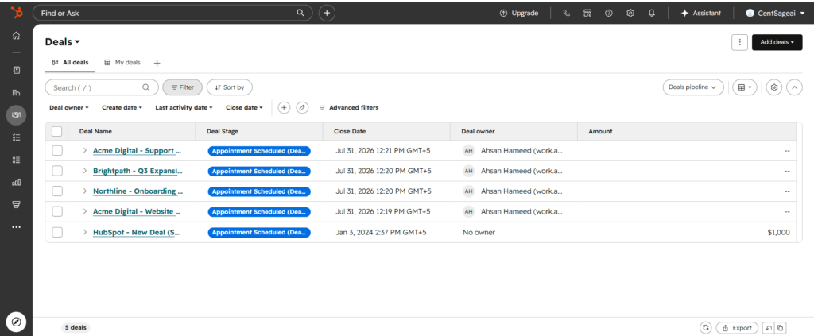The height and width of the screenshot is (336, 814).
Task: Click the $1,000 amount cell
Action: 778,232
